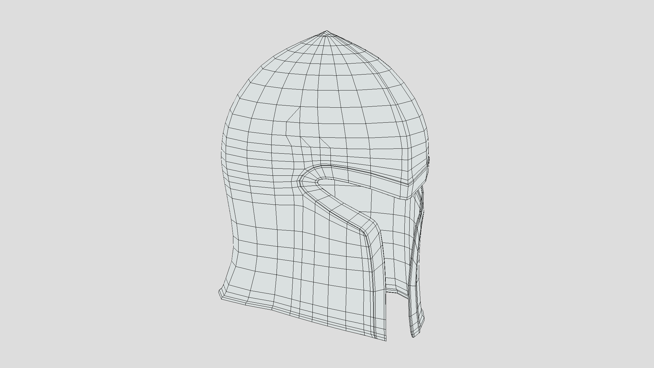Viewport: 654px width, 368px height.
Task: Click the pointed tip of the helmet
Action: tap(327, 31)
